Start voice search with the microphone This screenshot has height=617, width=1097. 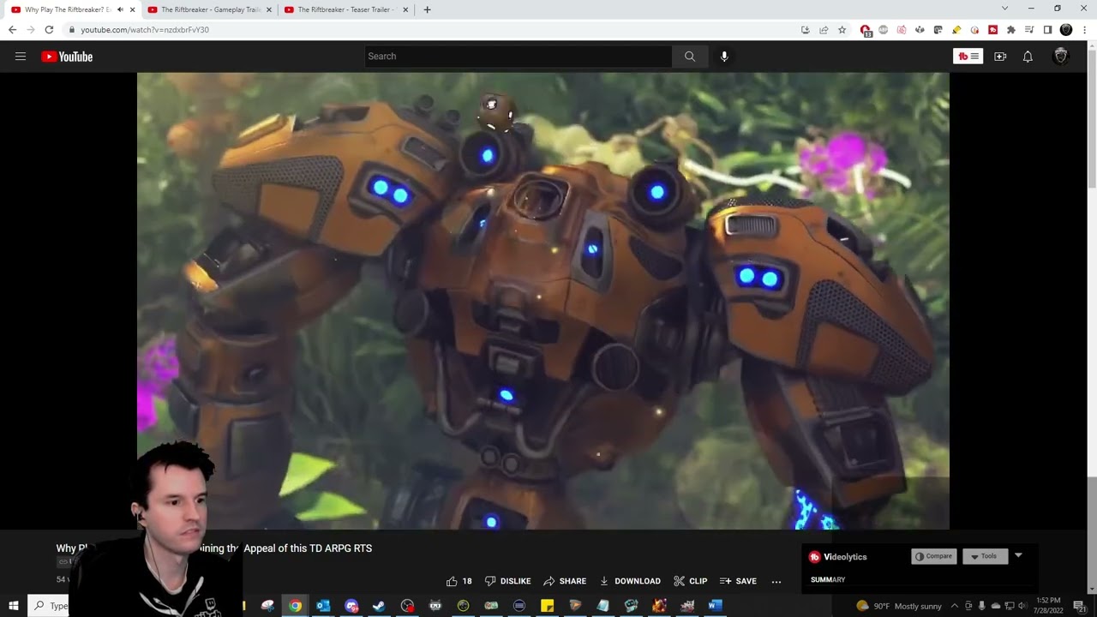(x=724, y=57)
